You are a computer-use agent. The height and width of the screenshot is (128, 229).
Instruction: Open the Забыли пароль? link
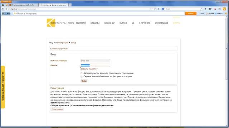[x=89, y=69]
